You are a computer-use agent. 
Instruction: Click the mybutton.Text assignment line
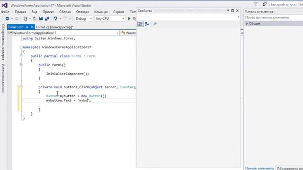[68, 100]
